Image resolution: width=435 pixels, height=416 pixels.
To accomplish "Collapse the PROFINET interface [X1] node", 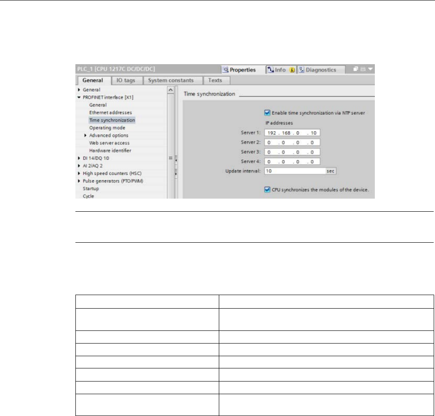I will (x=79, y=97).
